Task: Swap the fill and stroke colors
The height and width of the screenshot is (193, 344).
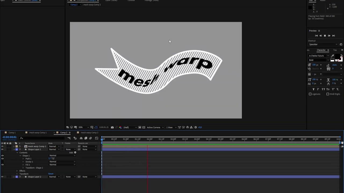Action: click(x=341, y=55)
